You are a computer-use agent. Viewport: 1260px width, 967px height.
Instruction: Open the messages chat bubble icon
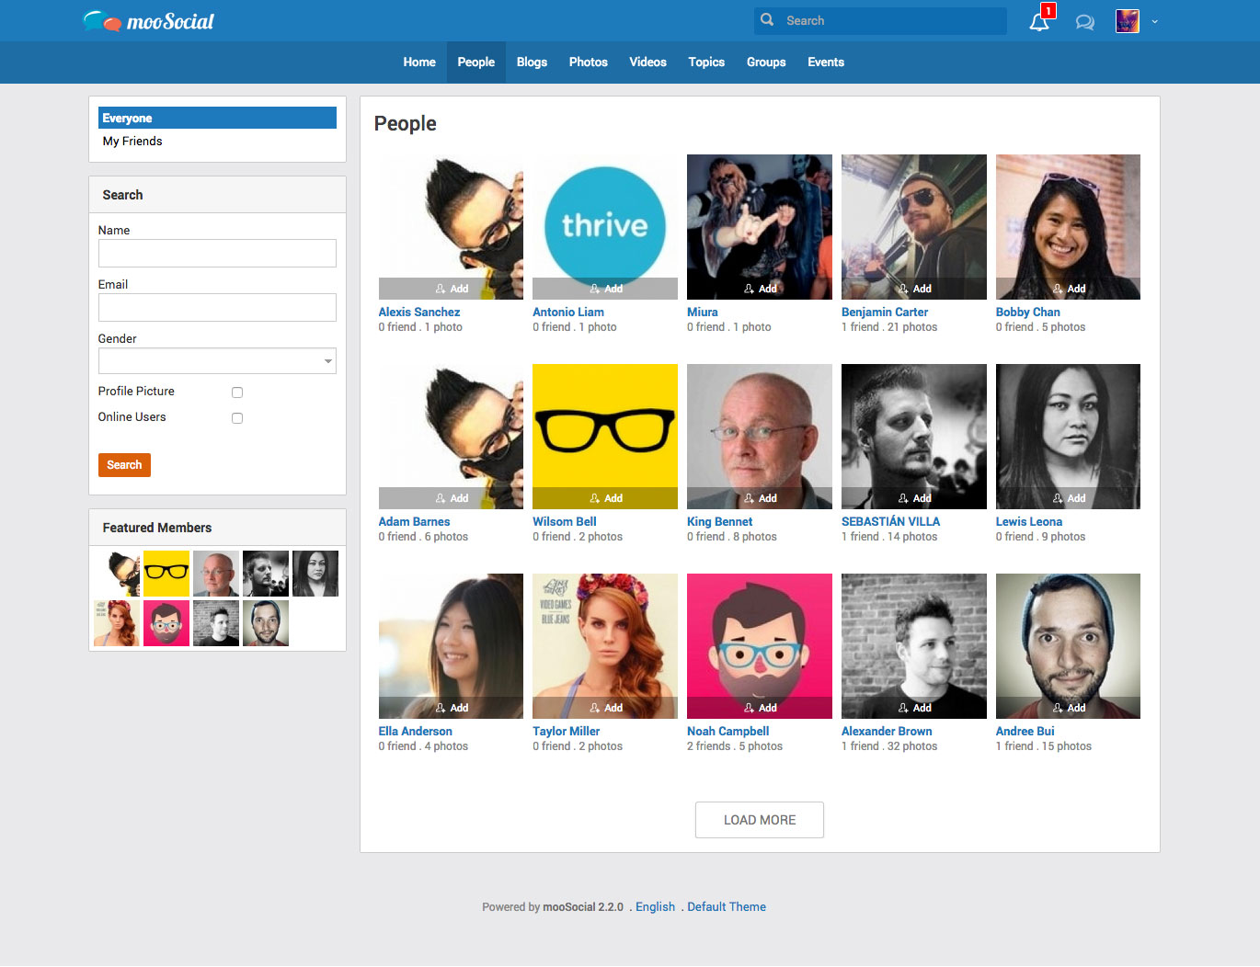click(x=1085, y=22)
